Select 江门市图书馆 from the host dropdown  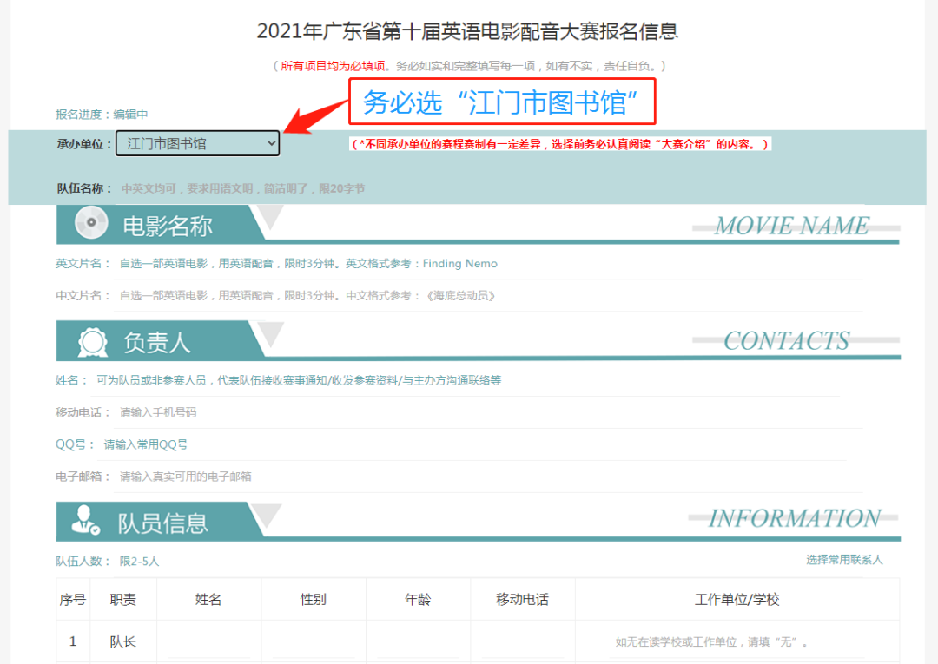[182, 143]
